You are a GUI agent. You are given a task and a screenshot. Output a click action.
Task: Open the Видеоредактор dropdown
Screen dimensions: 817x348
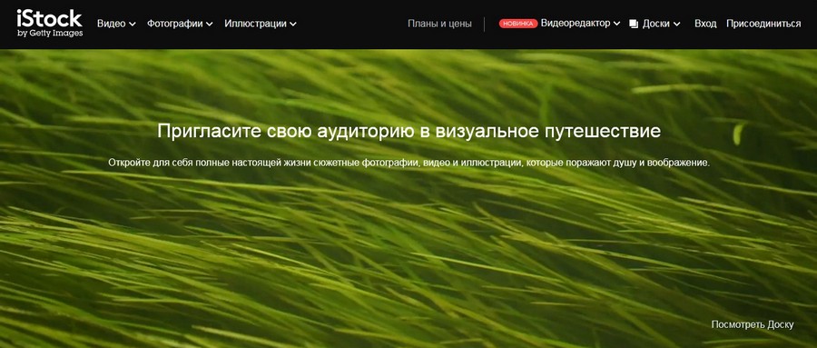(x=580, y=24)
